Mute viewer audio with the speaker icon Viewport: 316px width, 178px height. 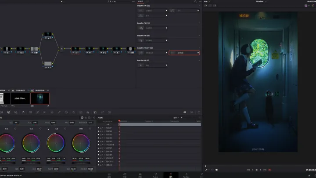click(x=217, y=170)
